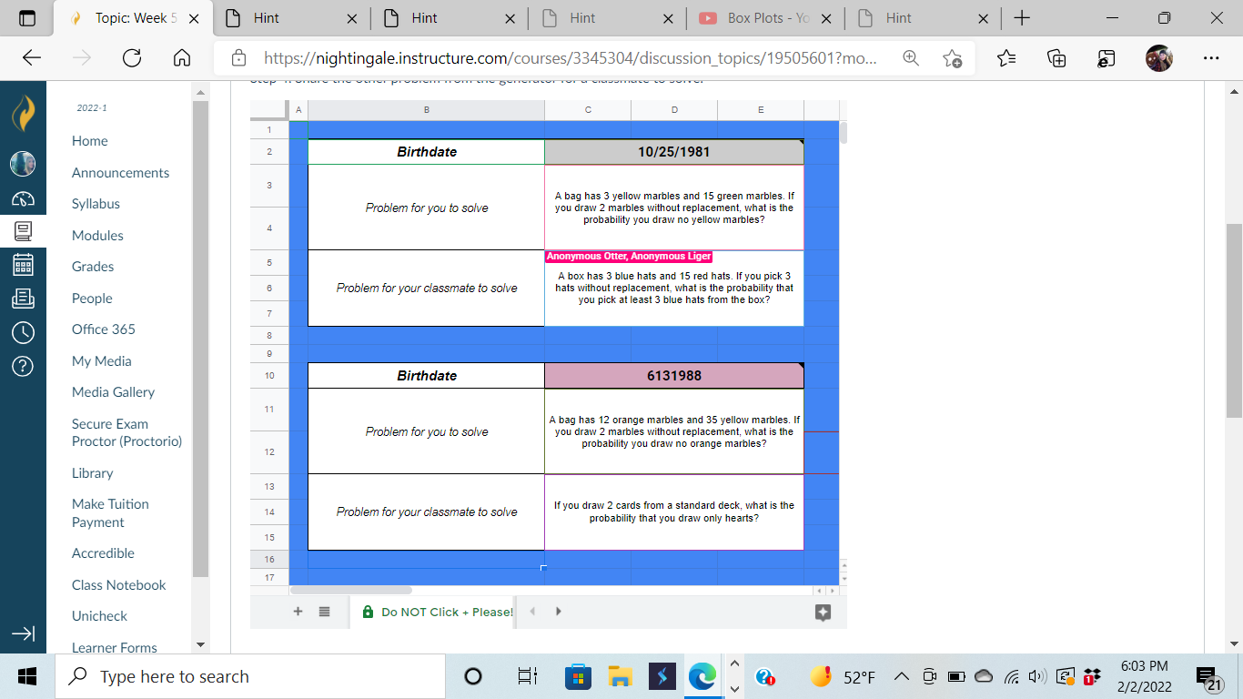1243x699 pixels.
Task: Open the Grades course link
Action: point(92,267)
